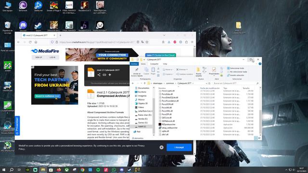Open BitTorrent desktop shortcut
Screen dimensions: 308x173
tap(23, 6)
